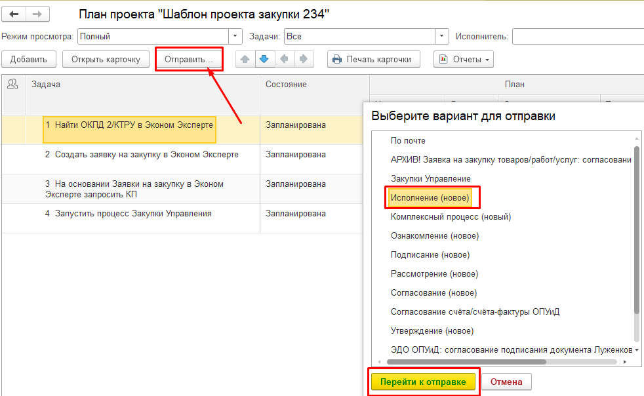Click the Режим просмотра field 'Полный'
The image size is (644, 396).
(x=153, y=36)
